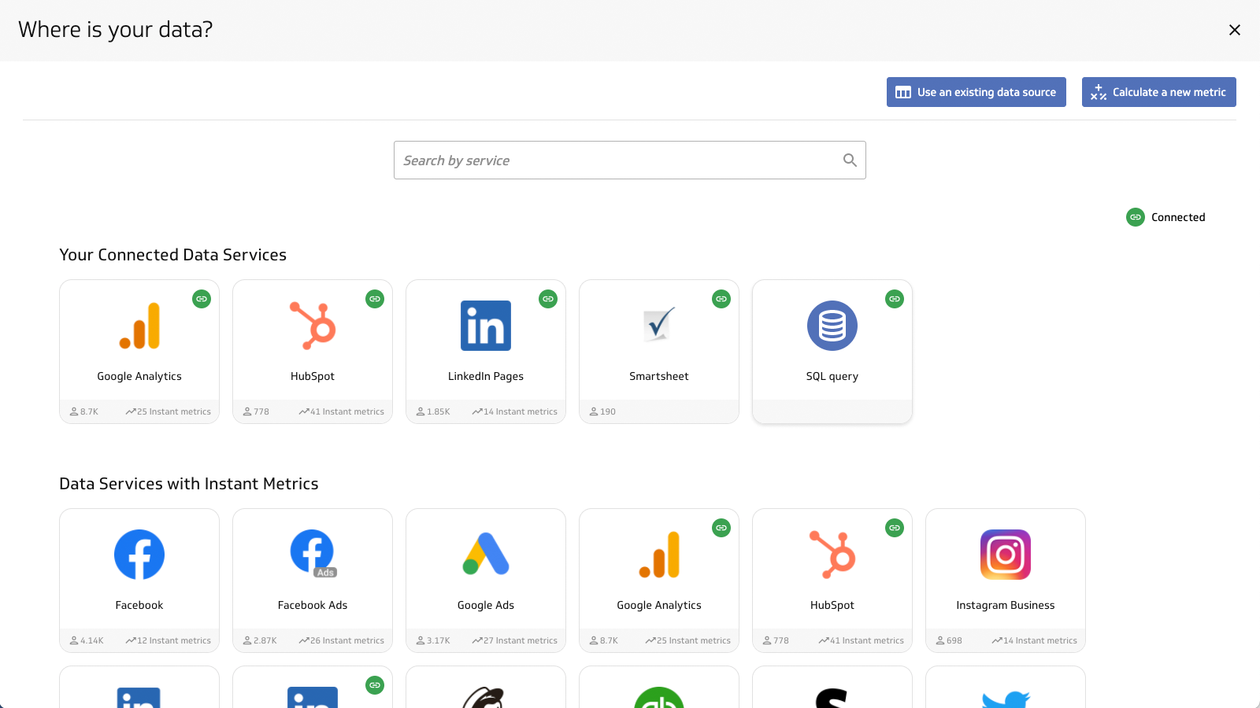Viewport: 1260px width, 708px height.
Task: Click the search magnifier icon
Action: point(850,160)
